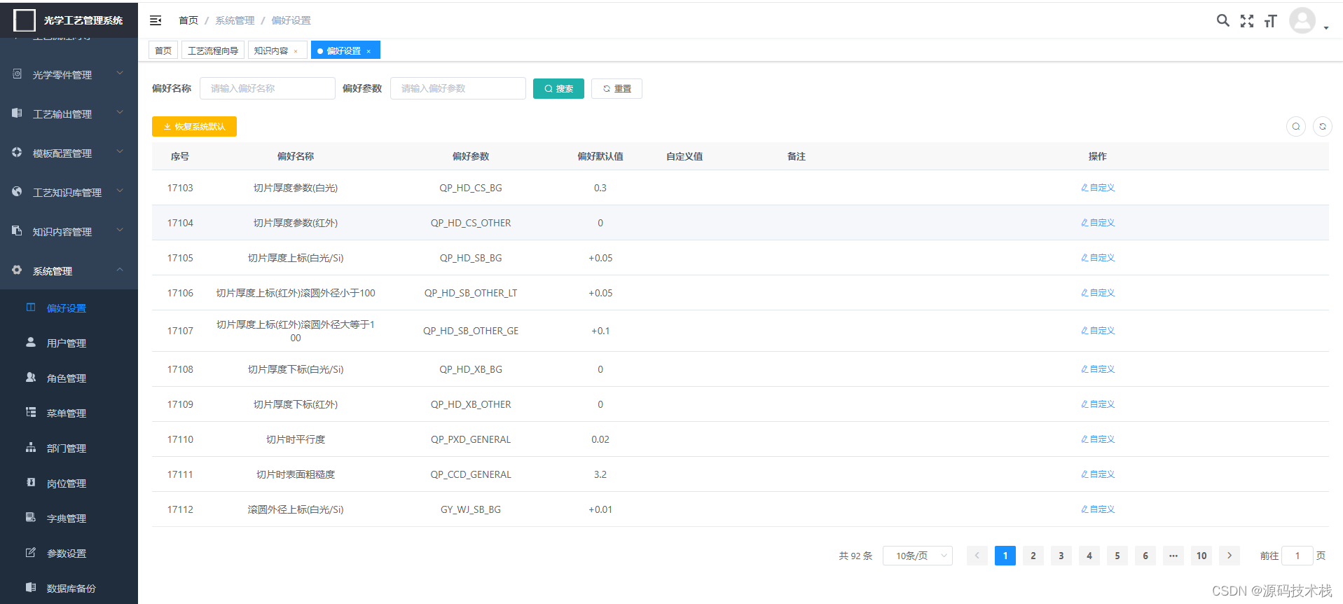
Task: Click 自定义 for row 17109
Action: pos(1098,404)
